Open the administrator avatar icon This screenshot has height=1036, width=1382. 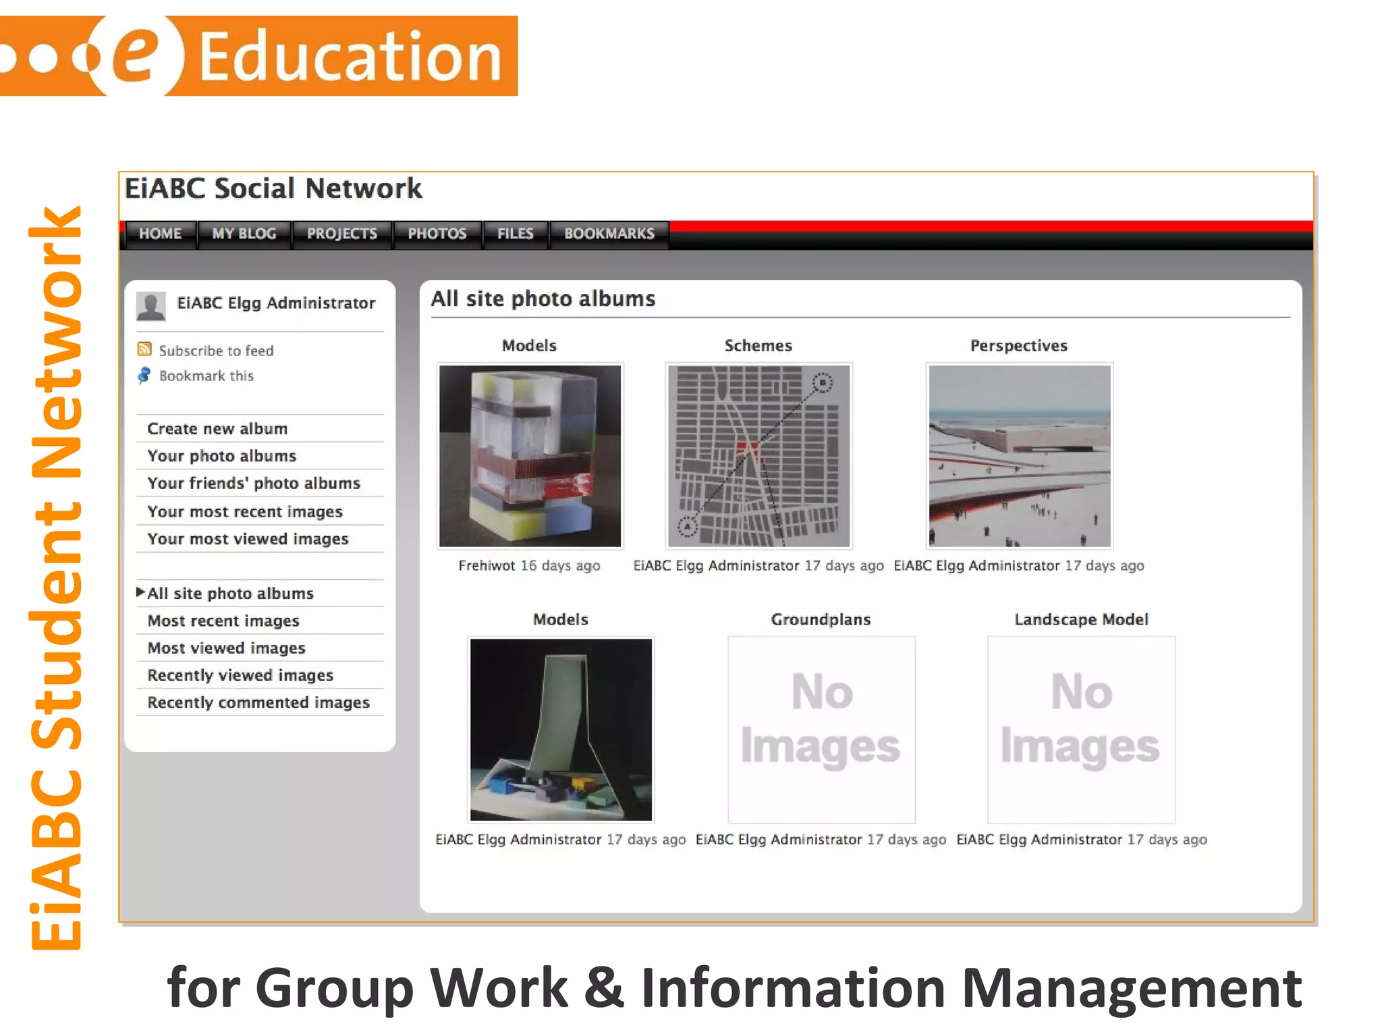pos(151,306)
